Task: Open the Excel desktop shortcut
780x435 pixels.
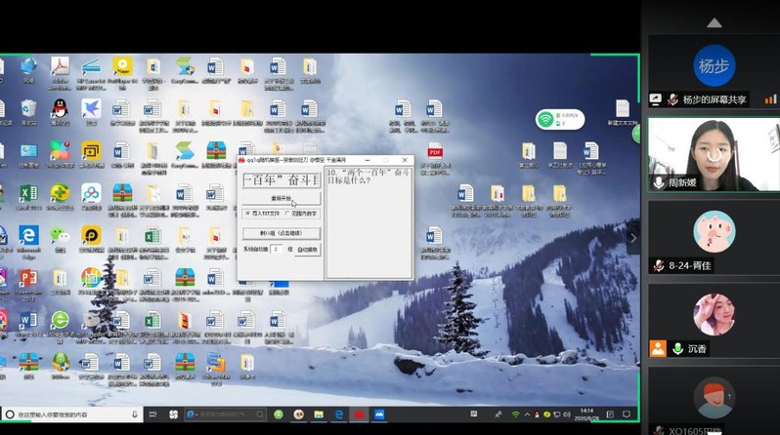Action: (x=28, y=193)
